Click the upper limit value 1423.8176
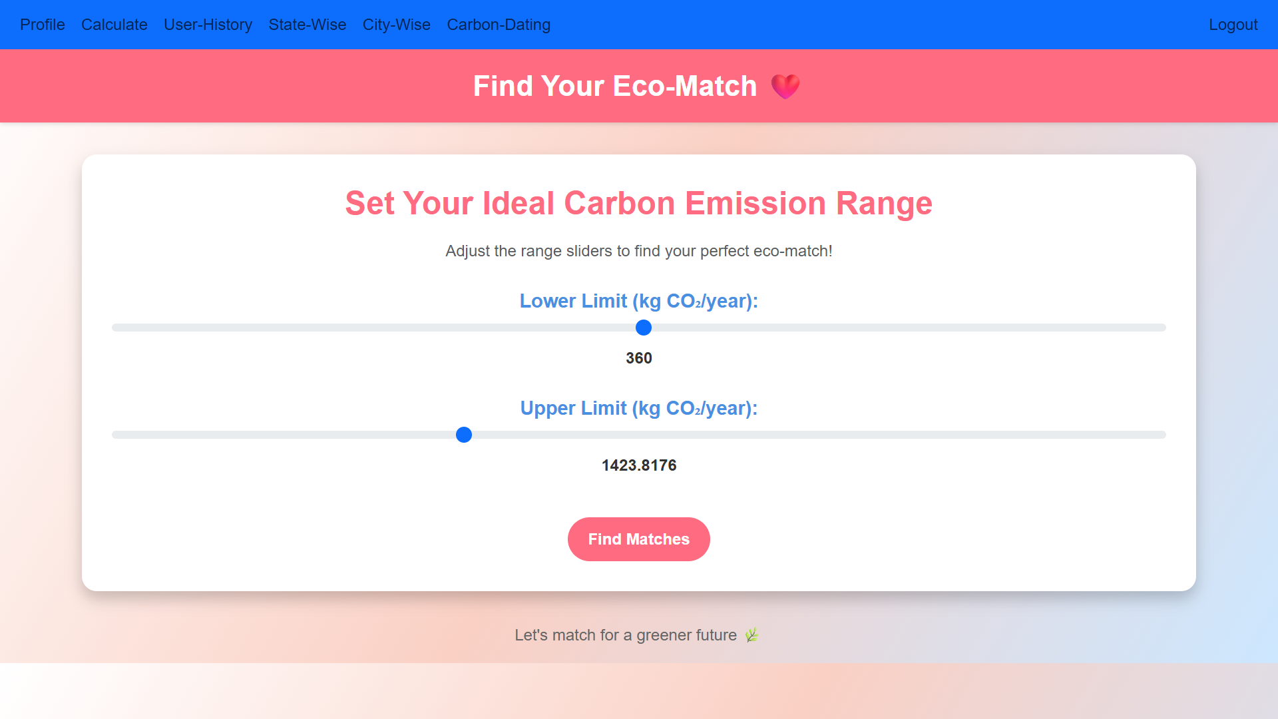Viewport: 1278px width, 719px height. [x=639, y=465]
